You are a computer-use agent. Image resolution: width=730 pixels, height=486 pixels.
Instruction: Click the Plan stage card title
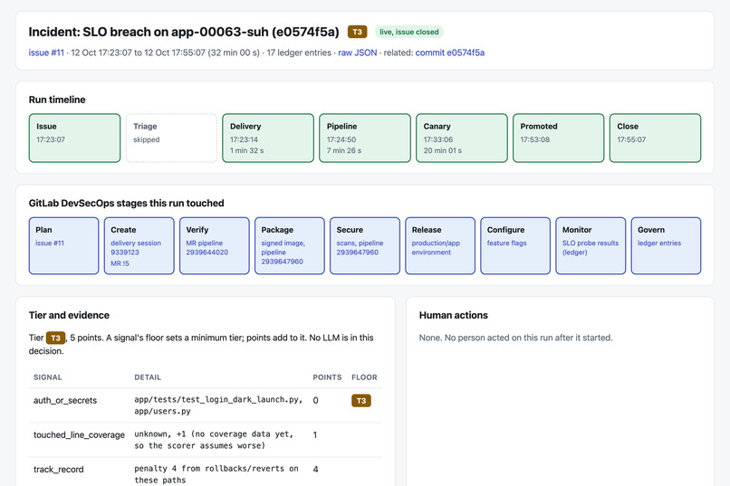[x=43, y=230]
